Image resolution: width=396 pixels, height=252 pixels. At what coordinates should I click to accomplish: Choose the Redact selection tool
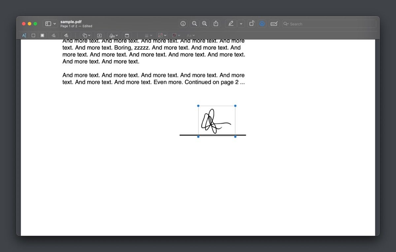[42, 35]
